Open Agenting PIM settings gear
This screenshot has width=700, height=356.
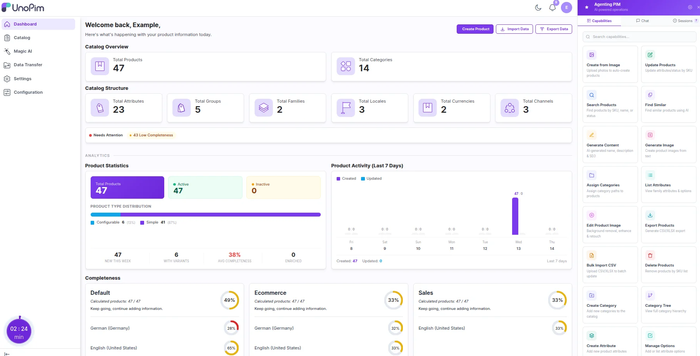(x=690, y=7)
